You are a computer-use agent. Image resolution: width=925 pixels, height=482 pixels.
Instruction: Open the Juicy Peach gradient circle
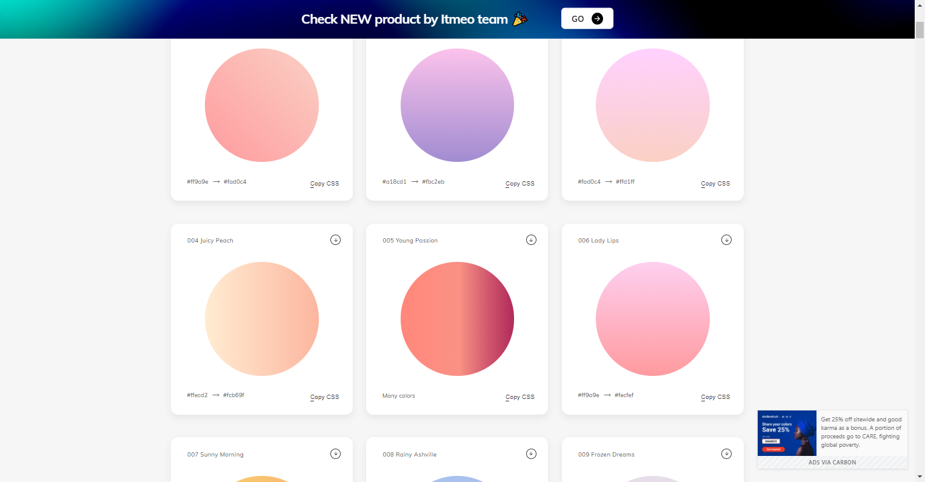point(262,319)
